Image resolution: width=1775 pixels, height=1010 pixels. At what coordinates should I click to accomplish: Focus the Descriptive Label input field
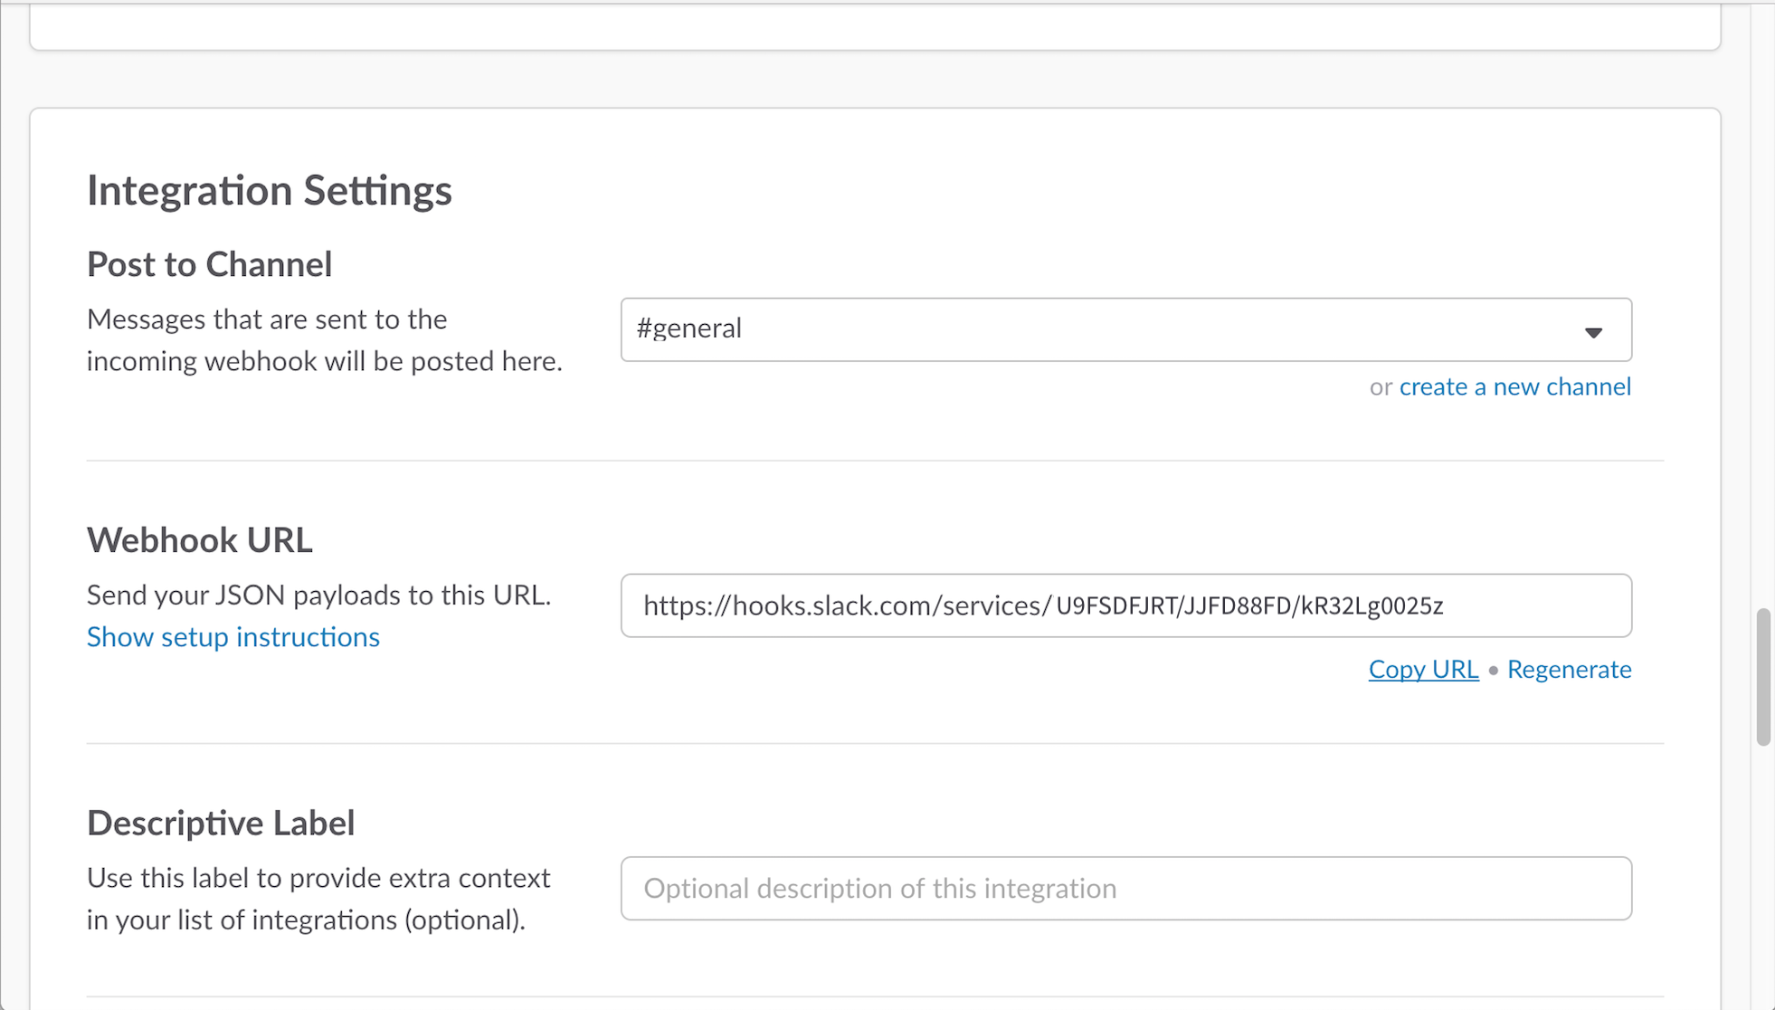(x=1125, y=889)
